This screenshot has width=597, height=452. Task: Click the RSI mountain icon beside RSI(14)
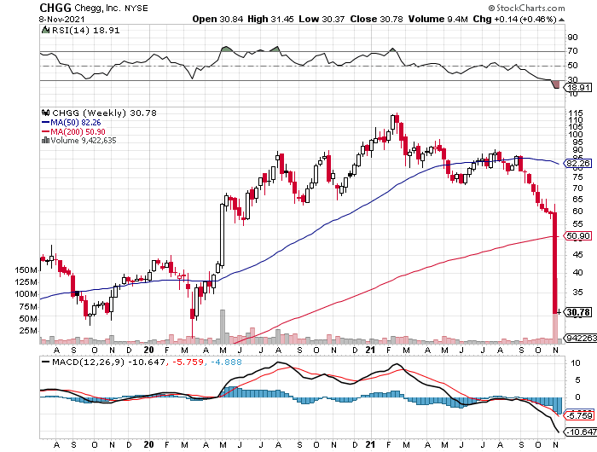tap(45, 30)
